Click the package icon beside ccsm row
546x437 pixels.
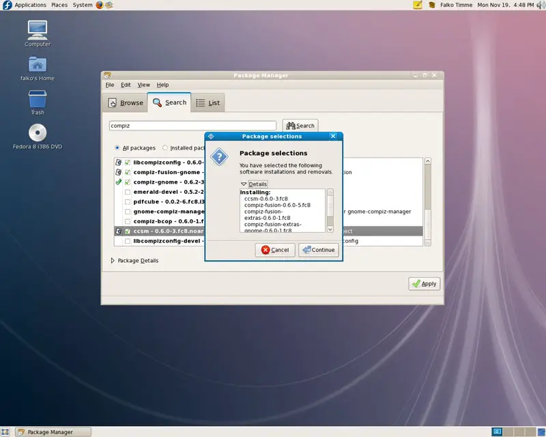click(x=118, y=231)
